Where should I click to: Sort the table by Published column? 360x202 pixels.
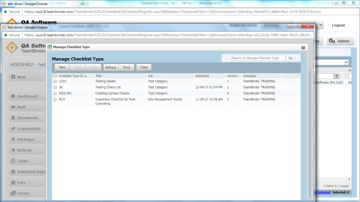click(x=202, y=76)
